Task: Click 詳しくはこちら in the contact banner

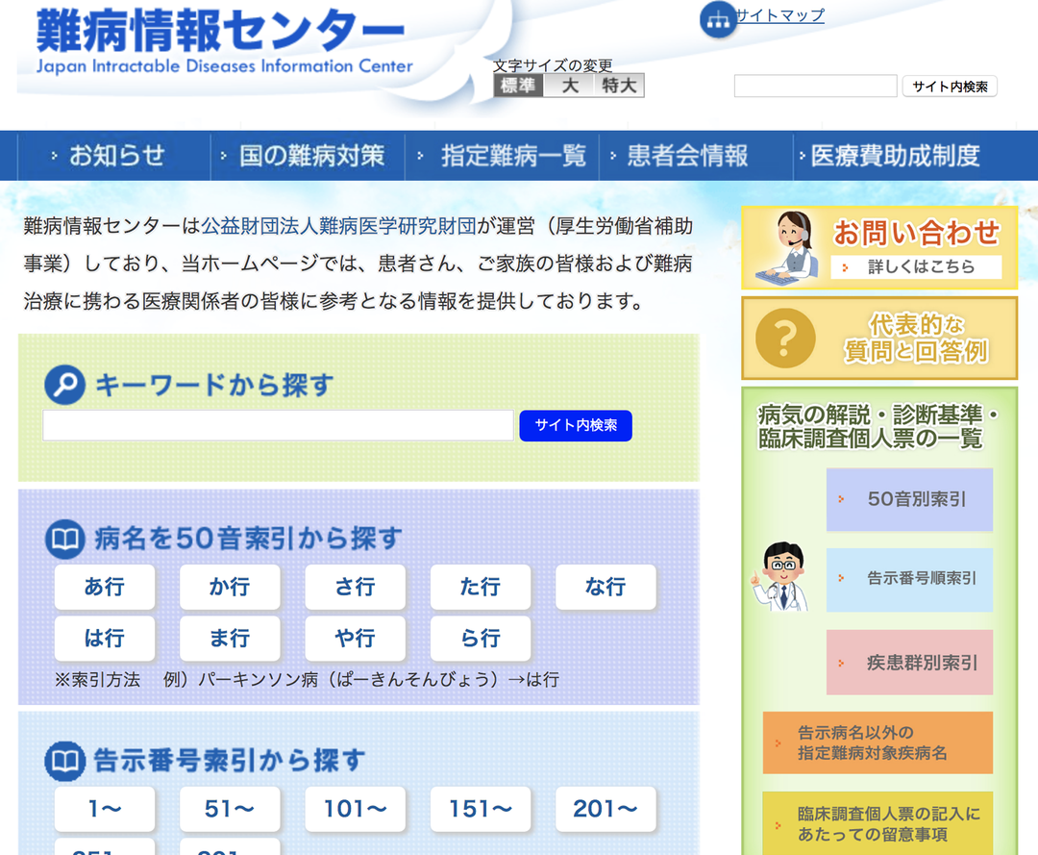Action: click(x=918, y=267)
